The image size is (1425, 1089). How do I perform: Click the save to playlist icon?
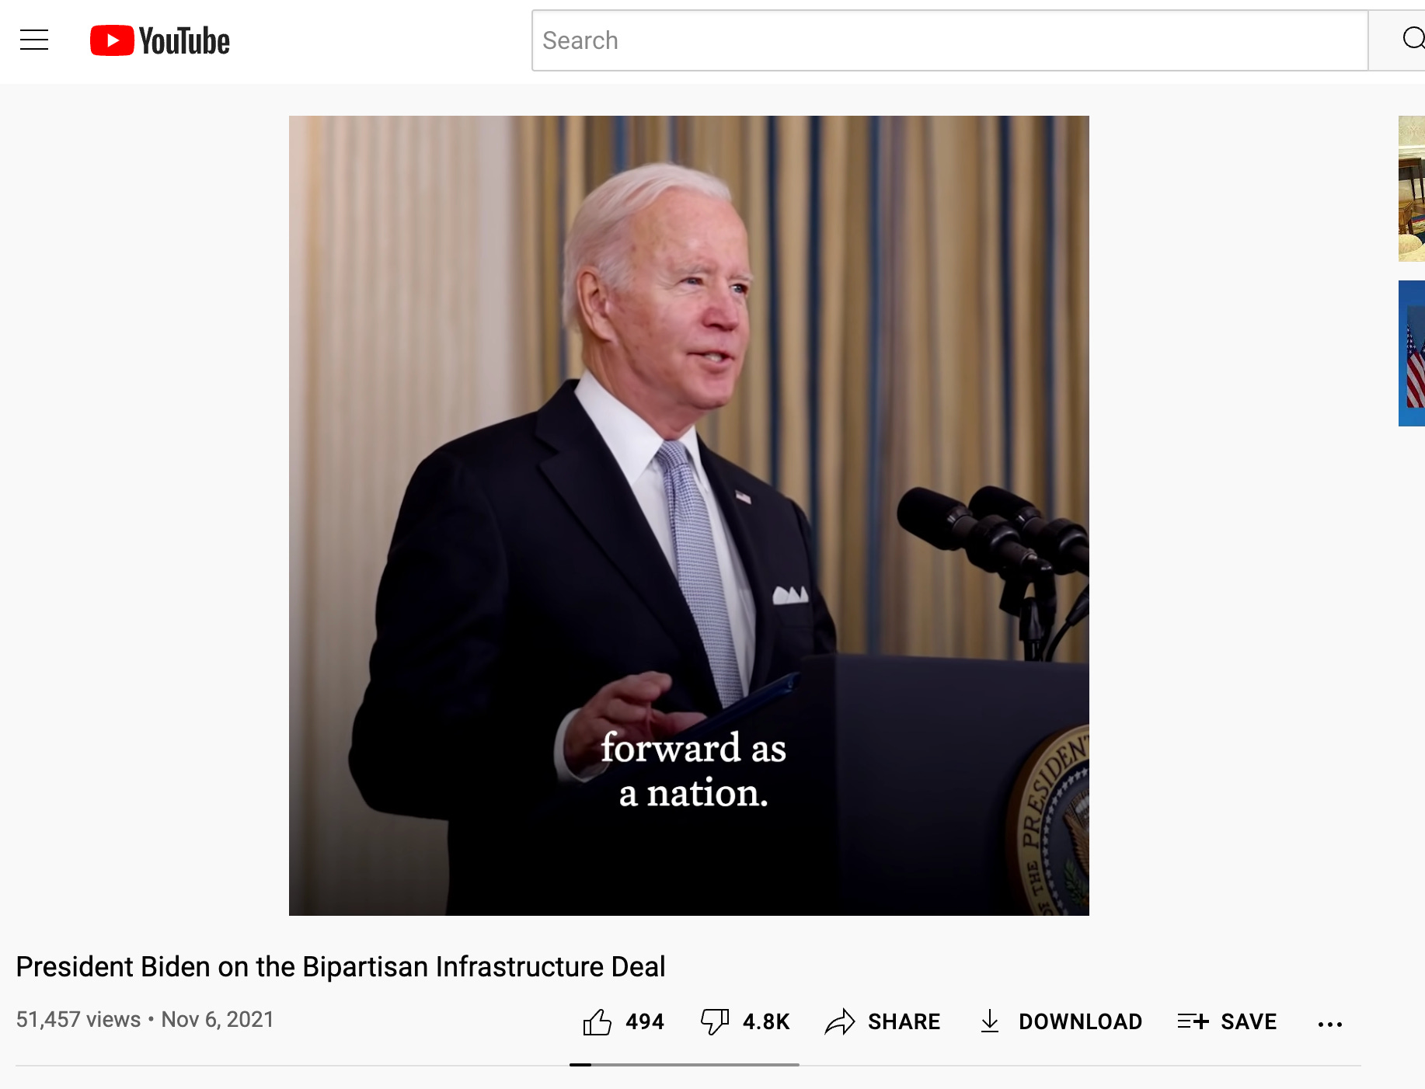[1193, 1021]
